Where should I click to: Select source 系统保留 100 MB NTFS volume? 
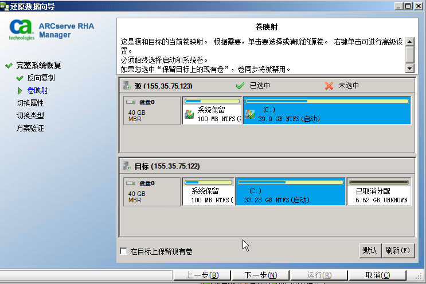click(212, 110)
